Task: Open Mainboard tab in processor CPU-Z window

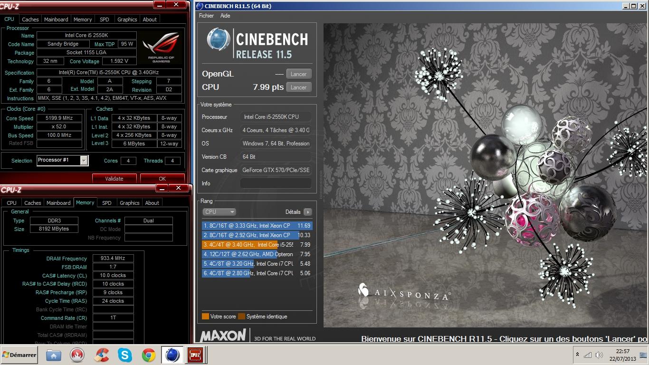Action: pyautogui.click(x=56, y=19)
